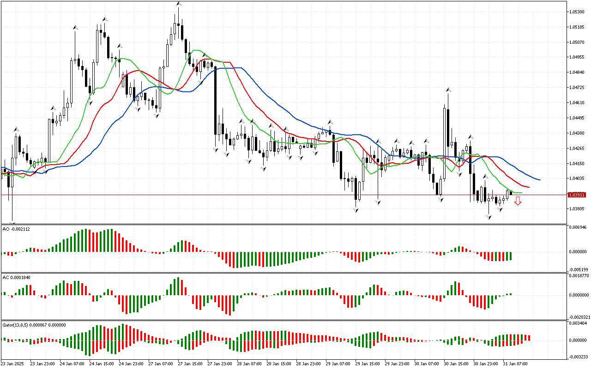The width and height of the screenshot is (591, 369).
Task: Click the AO scale minimum -0.005199
Action: (578, 269)
